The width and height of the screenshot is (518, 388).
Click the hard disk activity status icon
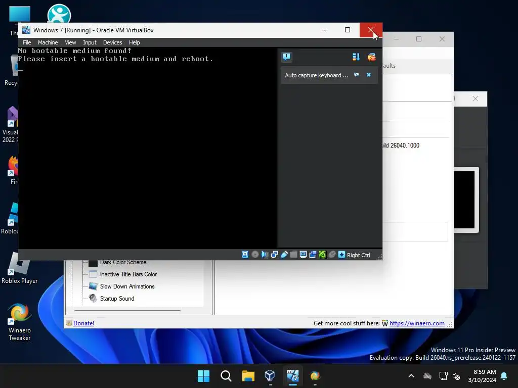(245, 255)
